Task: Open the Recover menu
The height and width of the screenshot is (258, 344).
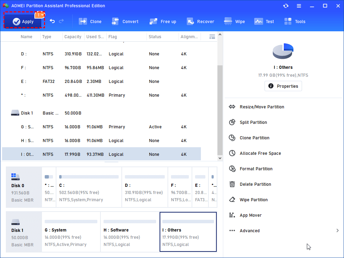Action: click(200, 21)
